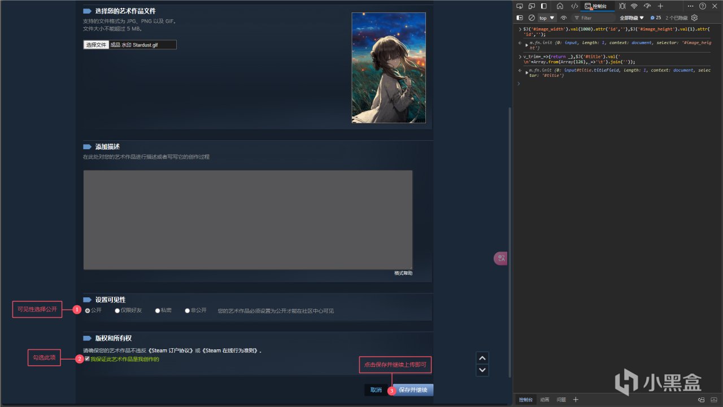Show the console sidebar
The width and height of the screenshot is (723, 407).
pyautogui.click(x=520, y=18)
